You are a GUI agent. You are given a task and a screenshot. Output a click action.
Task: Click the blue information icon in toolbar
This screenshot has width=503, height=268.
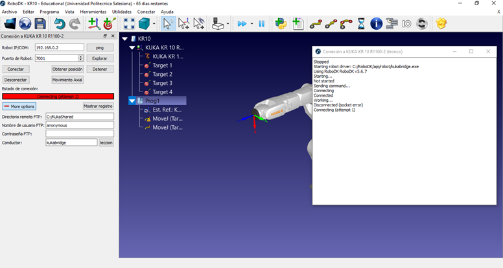point(376,24)
